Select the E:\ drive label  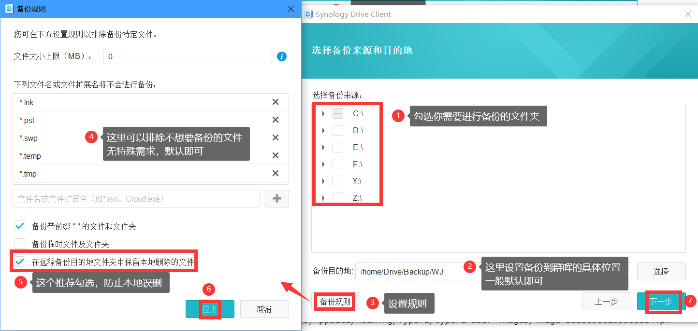pyautogui.click(x=358, y=147)
